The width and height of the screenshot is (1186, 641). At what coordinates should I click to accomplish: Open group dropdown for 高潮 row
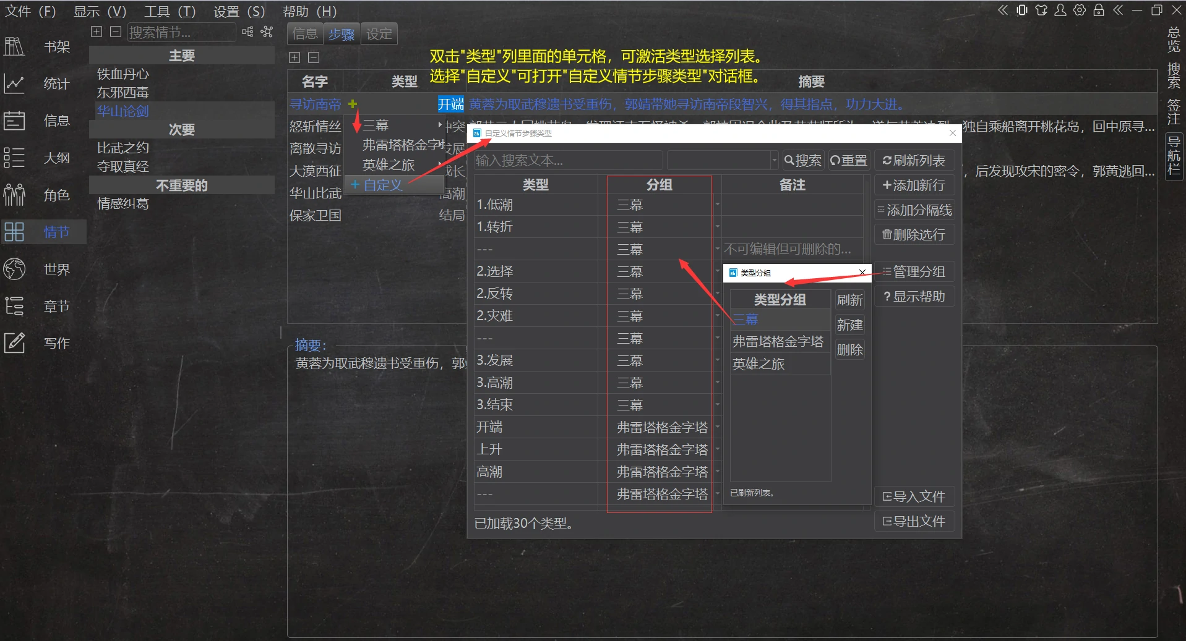[x=718, y=472]
